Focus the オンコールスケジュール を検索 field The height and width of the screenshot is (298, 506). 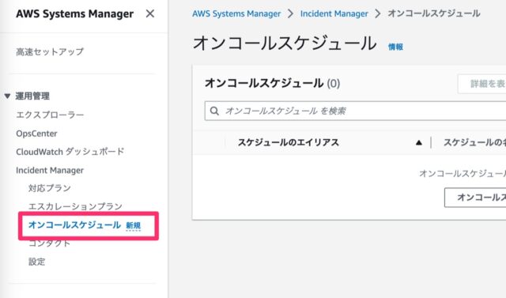(x=355, y=111)
